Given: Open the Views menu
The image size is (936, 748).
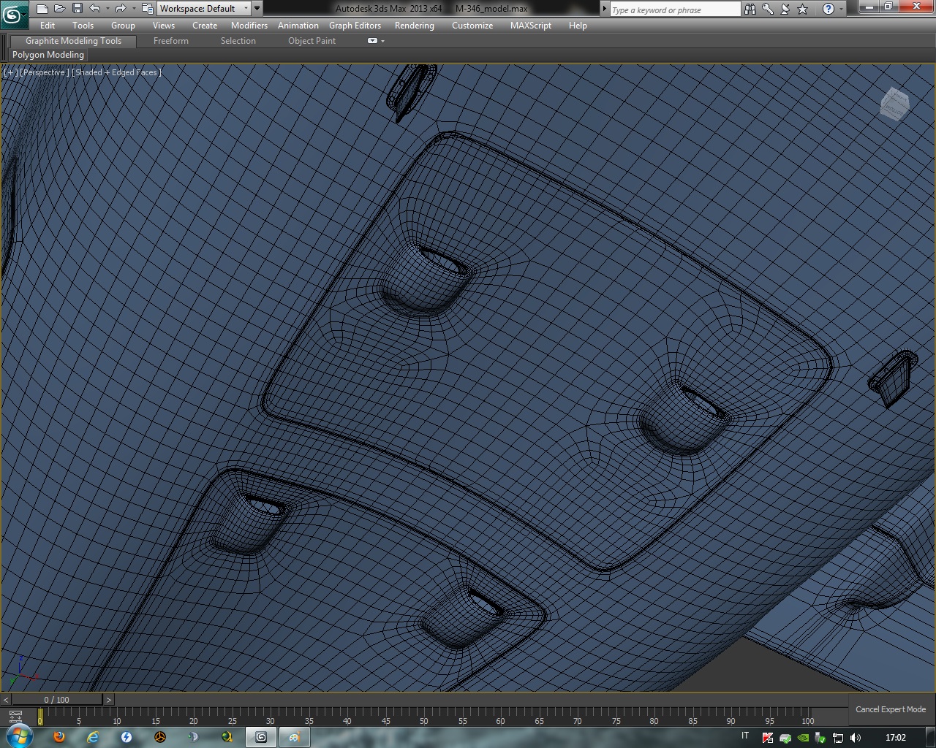Looking at the screenshot, I should tap(164, 26).
